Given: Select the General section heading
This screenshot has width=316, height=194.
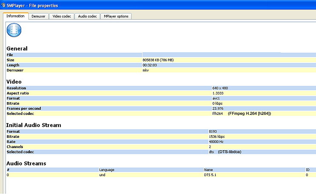Looking at the screenshot, I should coord(17,48).
